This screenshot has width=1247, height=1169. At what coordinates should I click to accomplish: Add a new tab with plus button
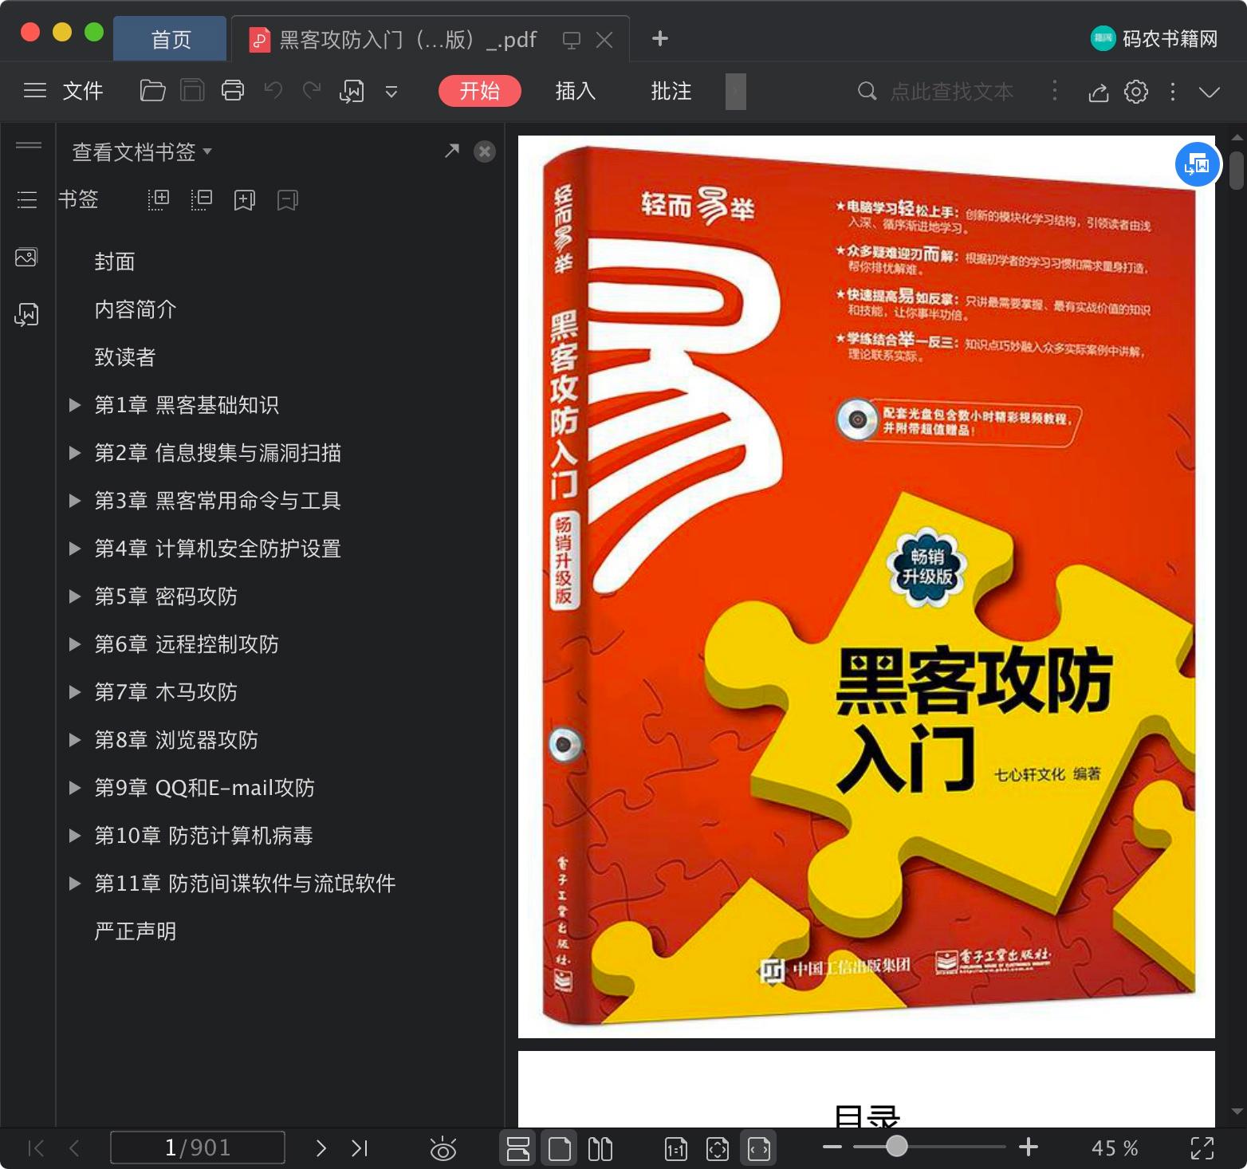[659, 38]
